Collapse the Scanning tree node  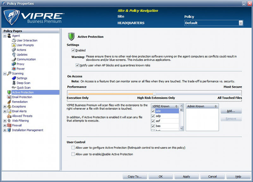coord(5,73)
